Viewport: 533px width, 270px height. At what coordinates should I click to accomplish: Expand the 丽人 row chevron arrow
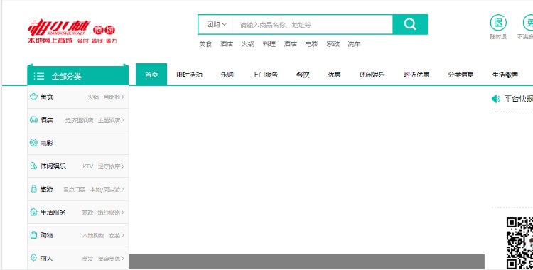pos(122,259)
